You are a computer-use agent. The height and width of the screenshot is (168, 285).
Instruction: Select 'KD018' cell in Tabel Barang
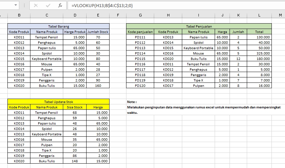coord(19,75)
